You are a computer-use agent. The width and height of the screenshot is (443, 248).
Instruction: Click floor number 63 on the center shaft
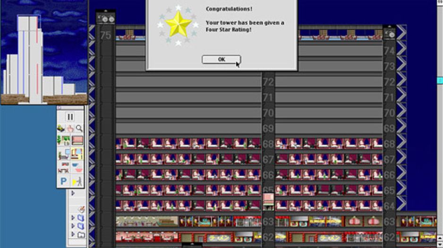tap(268, 222)
